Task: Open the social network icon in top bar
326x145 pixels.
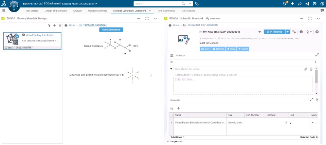Action: (307, 3)
